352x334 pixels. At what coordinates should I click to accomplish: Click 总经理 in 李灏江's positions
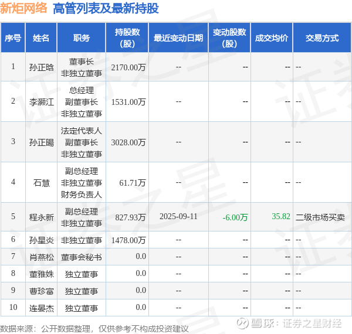coord(82,90)
